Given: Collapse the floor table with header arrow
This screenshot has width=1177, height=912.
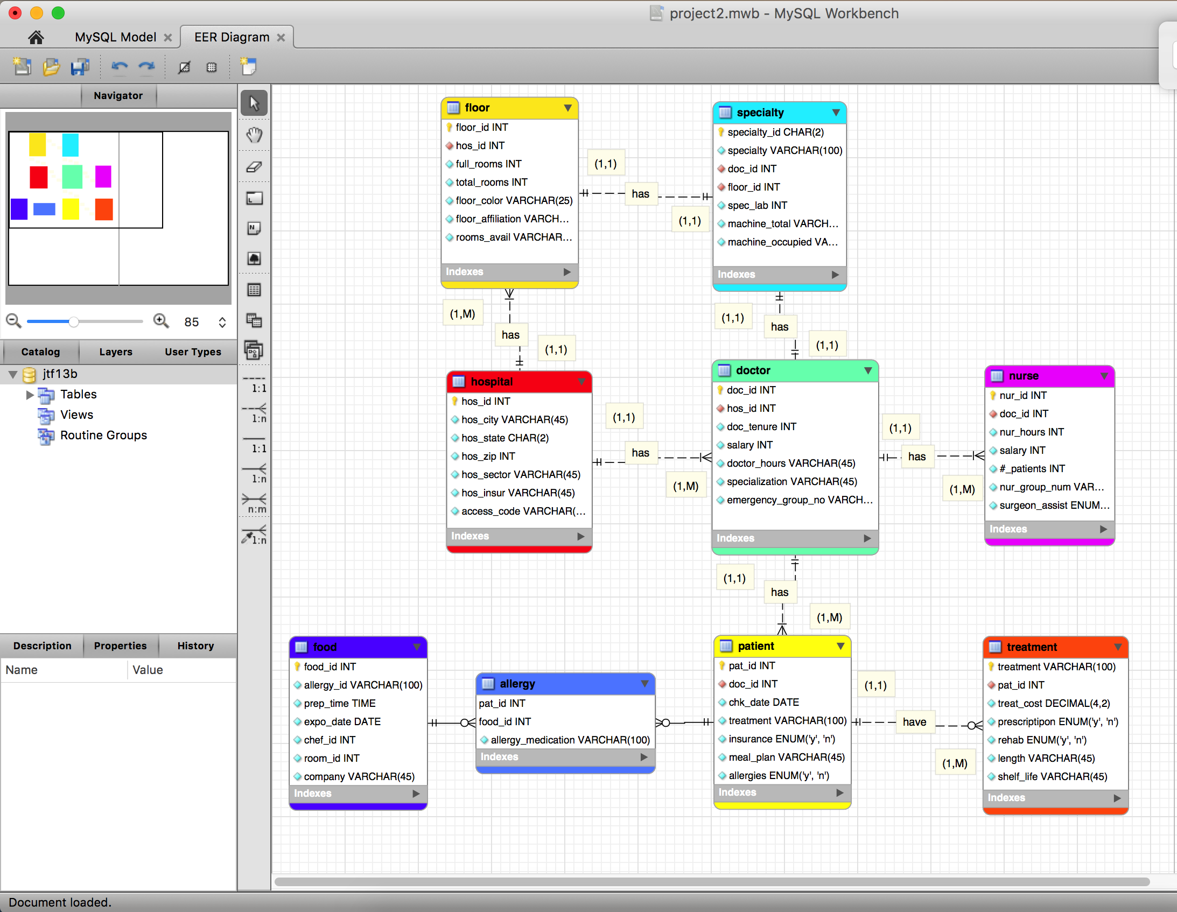Looking at the screenshot, I should click(x=568, y=108).
